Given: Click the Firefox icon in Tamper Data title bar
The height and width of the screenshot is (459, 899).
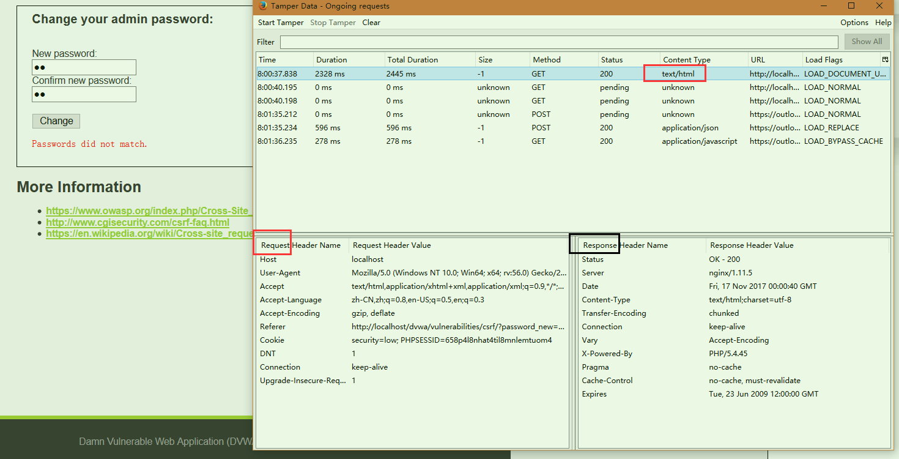Looking at the screenshot, I should [x=263, y=6].
